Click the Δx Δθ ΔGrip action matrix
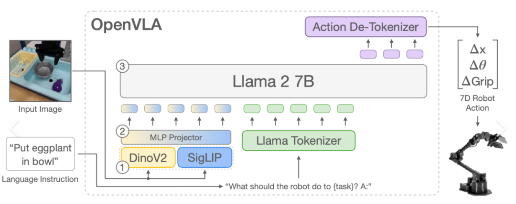Image resolution: width=516 pixels, height=204 pixels. pyautogui.click(x=477, y=64)
